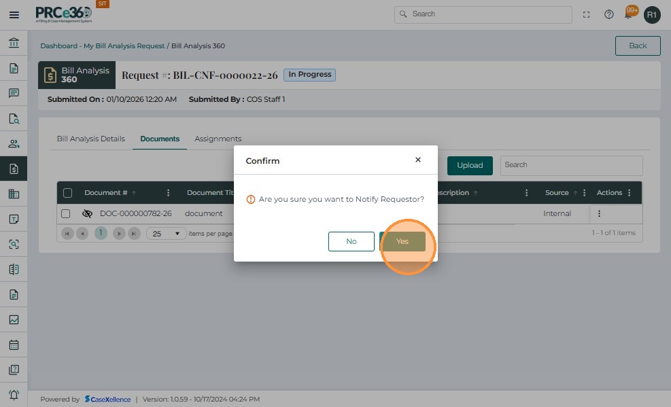Click the In Progress status badge
Viewport: 671px width, 407px height.
tap(309, 75)
